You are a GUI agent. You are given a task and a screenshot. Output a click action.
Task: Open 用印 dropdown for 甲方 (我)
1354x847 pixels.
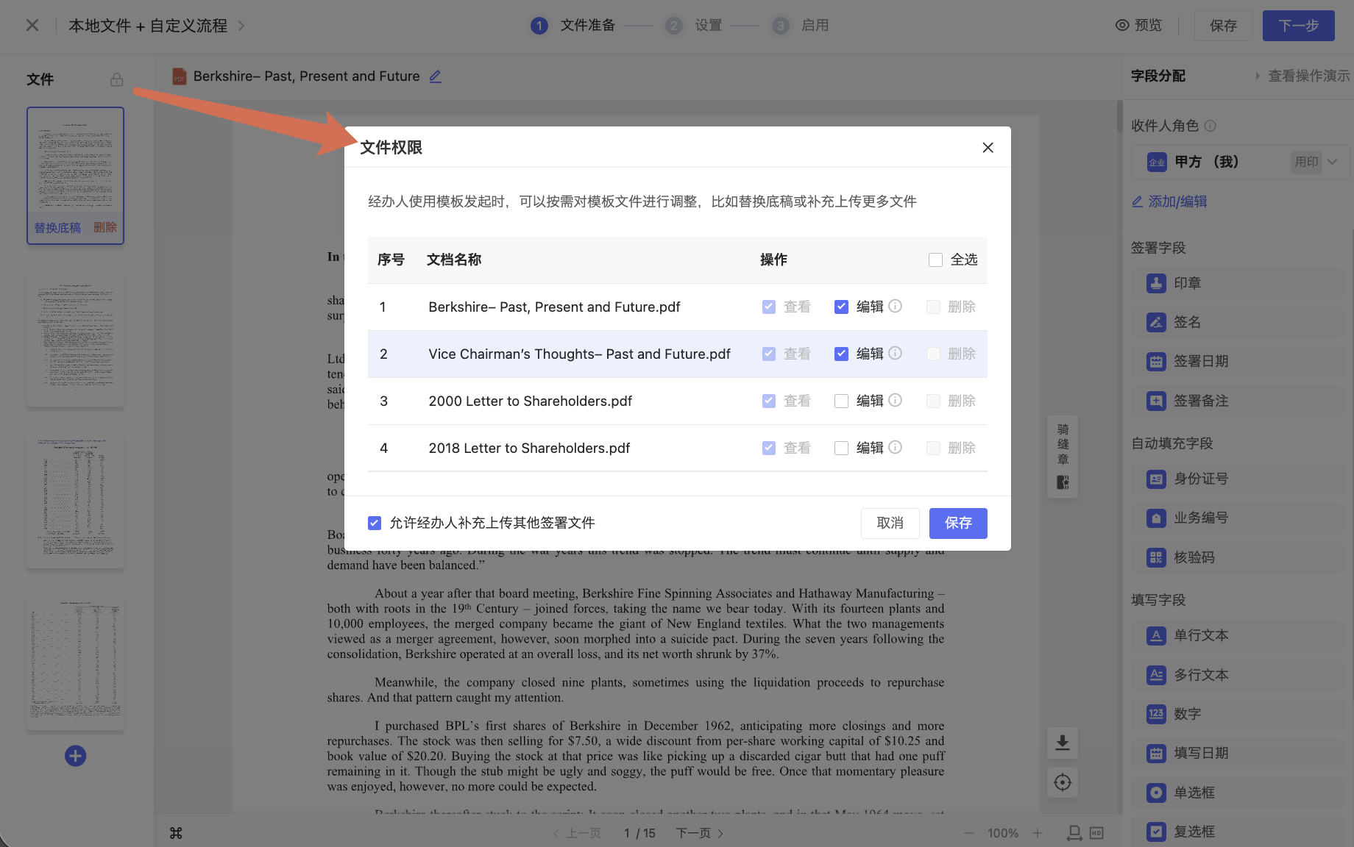[x=1316, y=162]
